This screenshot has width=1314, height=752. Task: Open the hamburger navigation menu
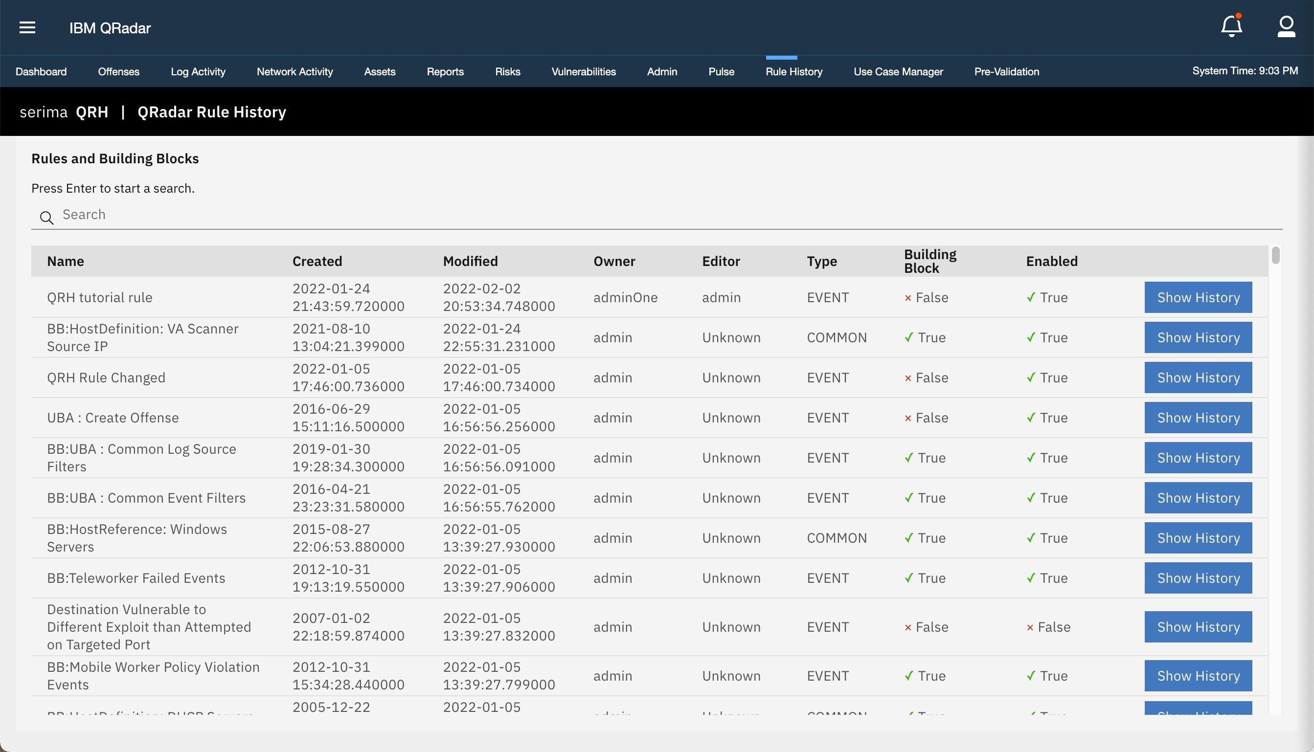click(x=27, y=27)
